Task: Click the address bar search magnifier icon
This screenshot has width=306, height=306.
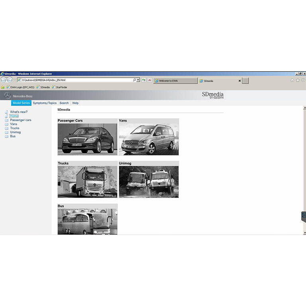Action: (x=134, y=80)
